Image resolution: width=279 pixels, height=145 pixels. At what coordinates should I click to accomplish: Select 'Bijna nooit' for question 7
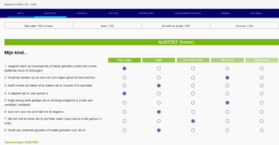pyautogui.click(x=262, y=121)
